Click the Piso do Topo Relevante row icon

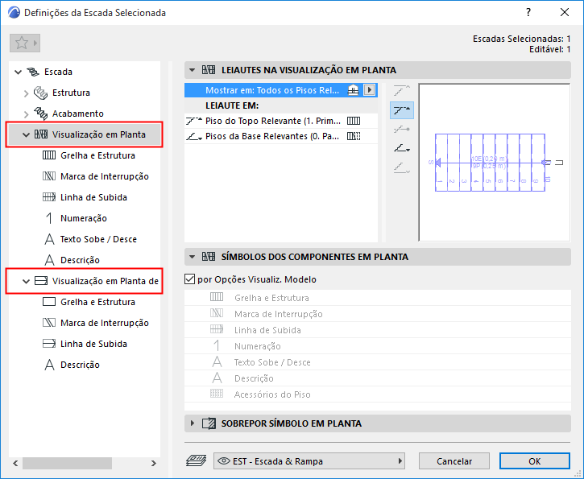[x=193, y=121]
